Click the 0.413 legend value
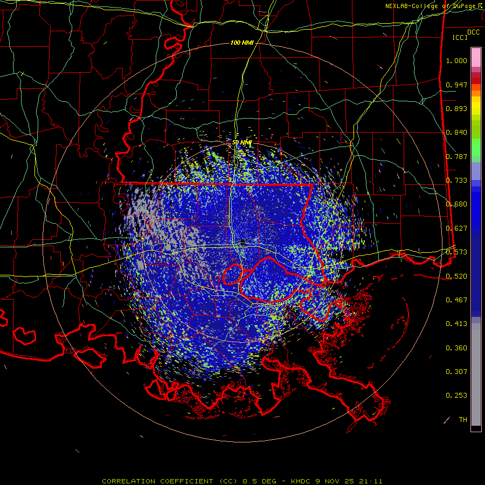The image size is (485, 485). click(456, 324)
